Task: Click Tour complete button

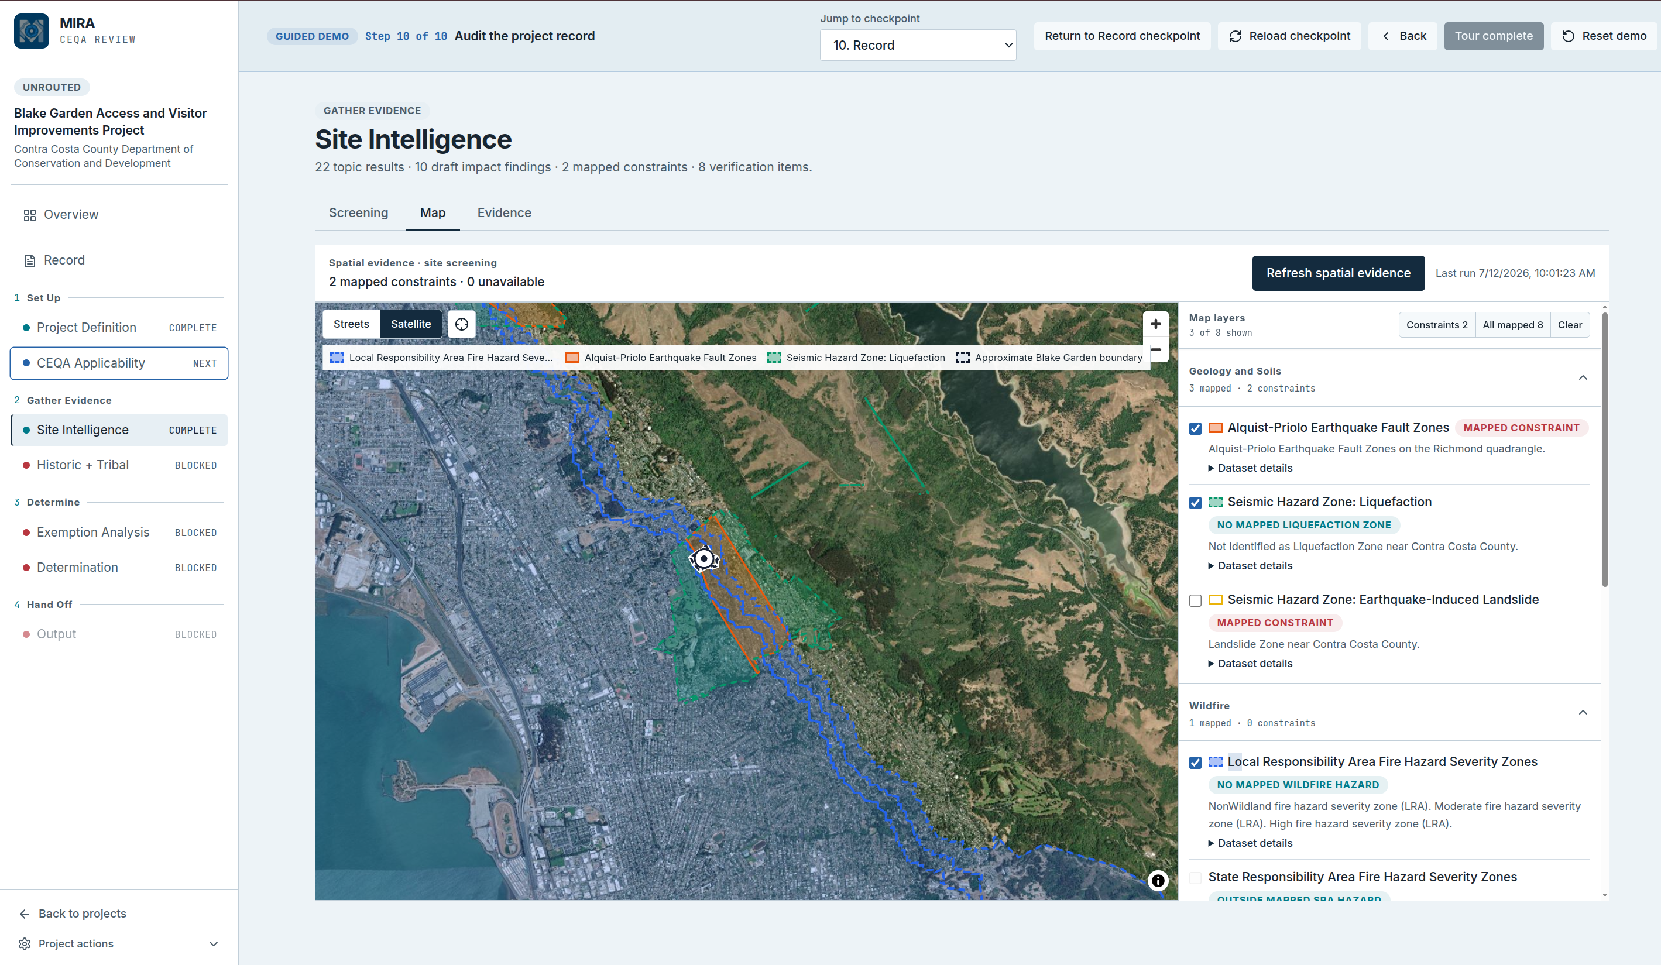Action: coord(1493,36)
